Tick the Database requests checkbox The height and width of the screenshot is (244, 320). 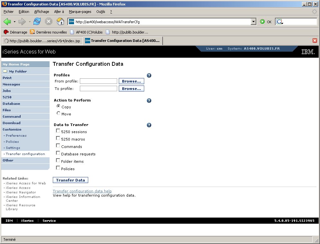tap(58, 153)
